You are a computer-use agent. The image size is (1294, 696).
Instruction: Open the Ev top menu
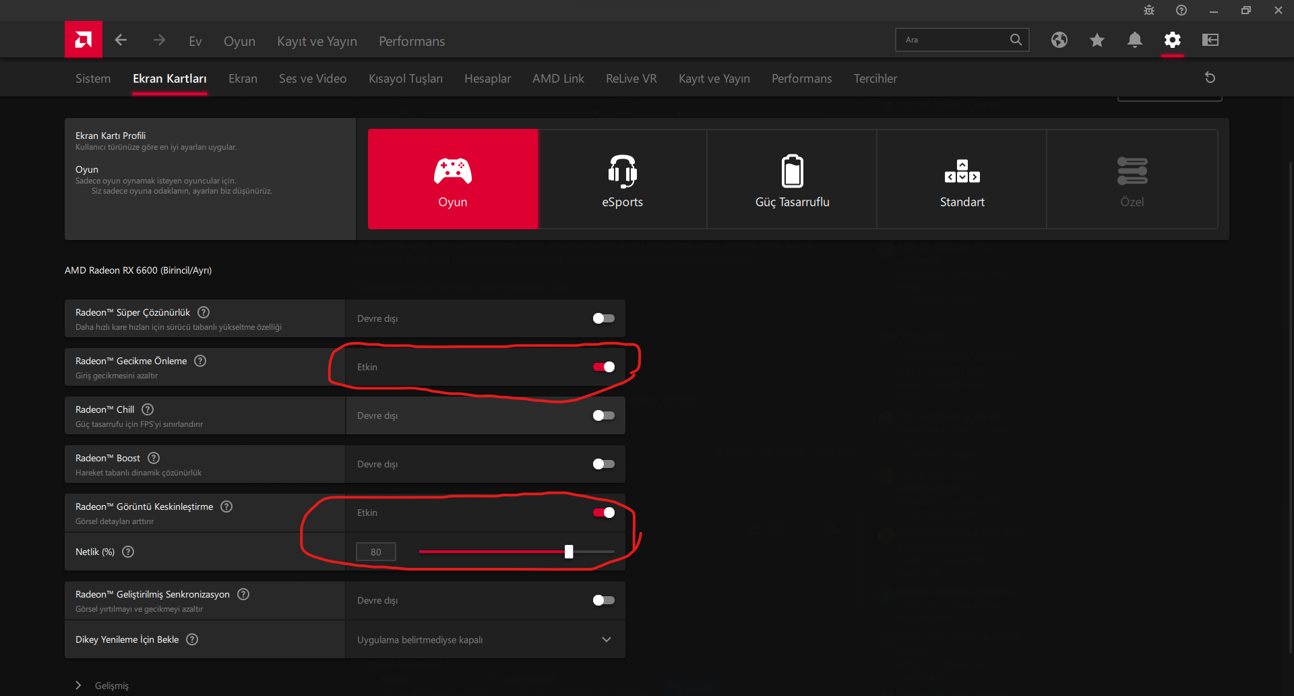195,41
